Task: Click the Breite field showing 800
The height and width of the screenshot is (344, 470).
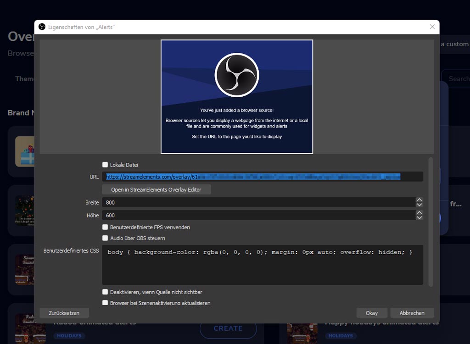Action: 258,202
